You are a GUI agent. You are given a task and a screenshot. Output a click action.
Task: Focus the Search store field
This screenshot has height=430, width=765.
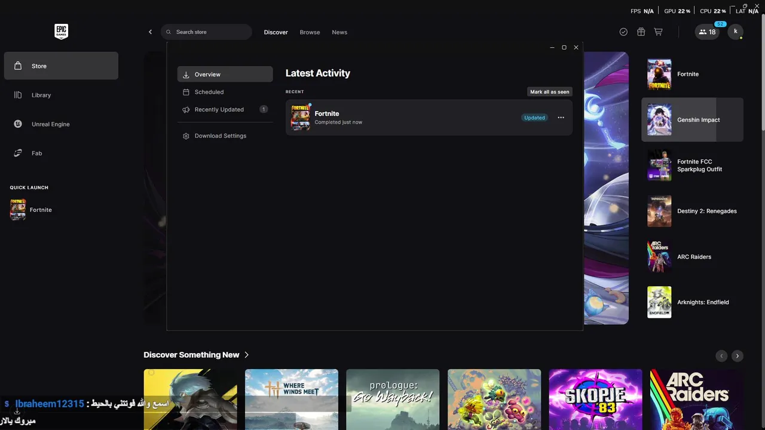pyautogui.click(x=206, y=32)
